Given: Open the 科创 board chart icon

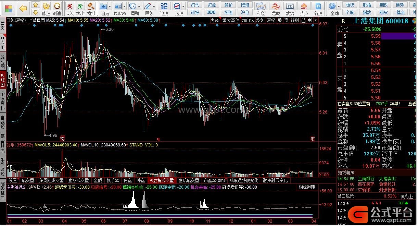Looking at the screenshot, I should click(261, 6).
